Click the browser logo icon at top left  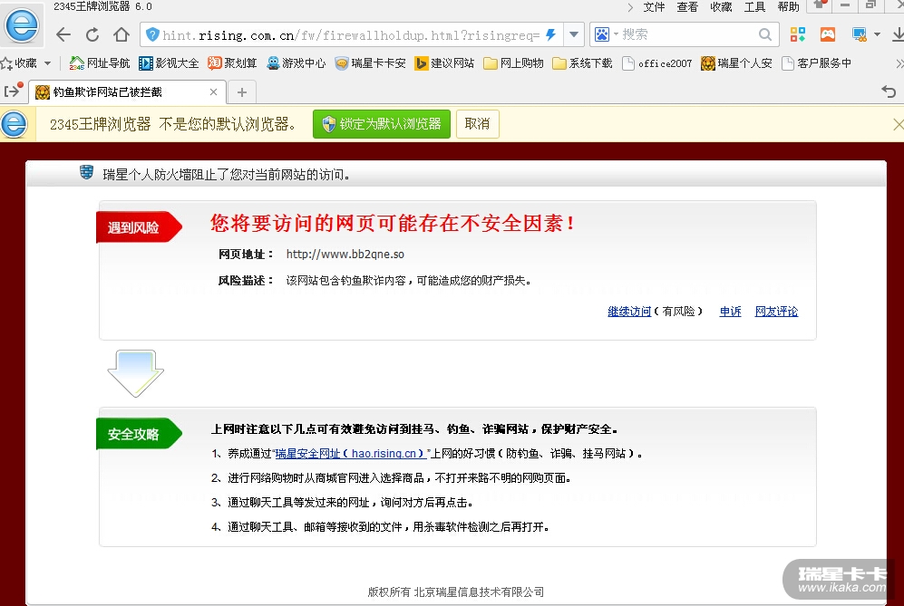point(22,24)
